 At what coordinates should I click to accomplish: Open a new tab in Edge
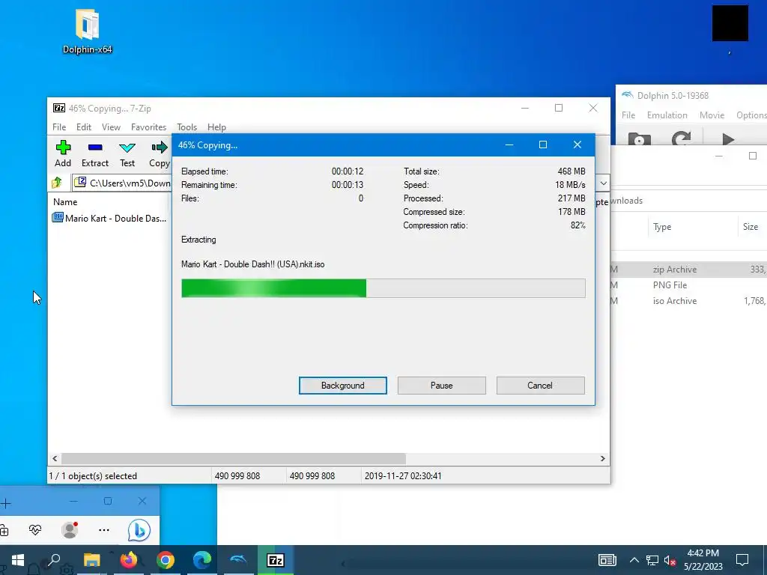5,502
